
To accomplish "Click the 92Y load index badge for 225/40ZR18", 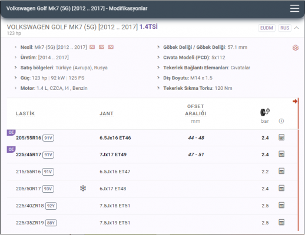I will pos(51,206).
